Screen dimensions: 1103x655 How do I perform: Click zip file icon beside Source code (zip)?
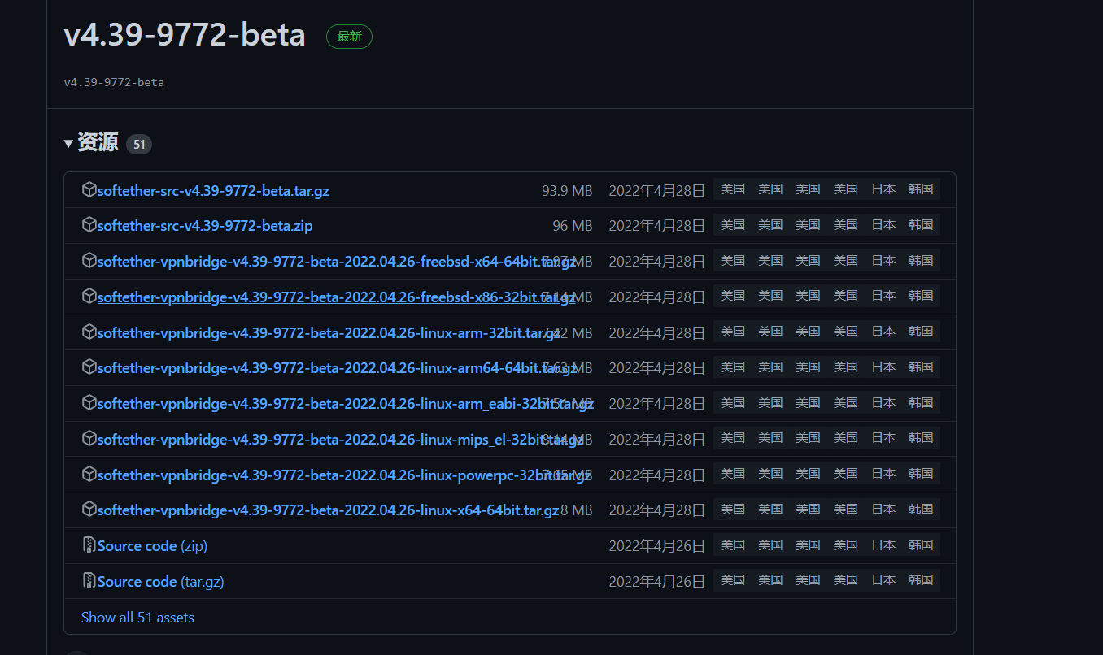coord(89,545)
